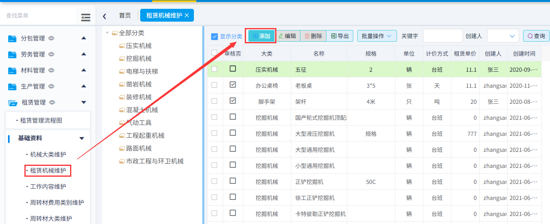Click the eye icon beside 分包管理
The image size is (550, 224).
point(51,38)
